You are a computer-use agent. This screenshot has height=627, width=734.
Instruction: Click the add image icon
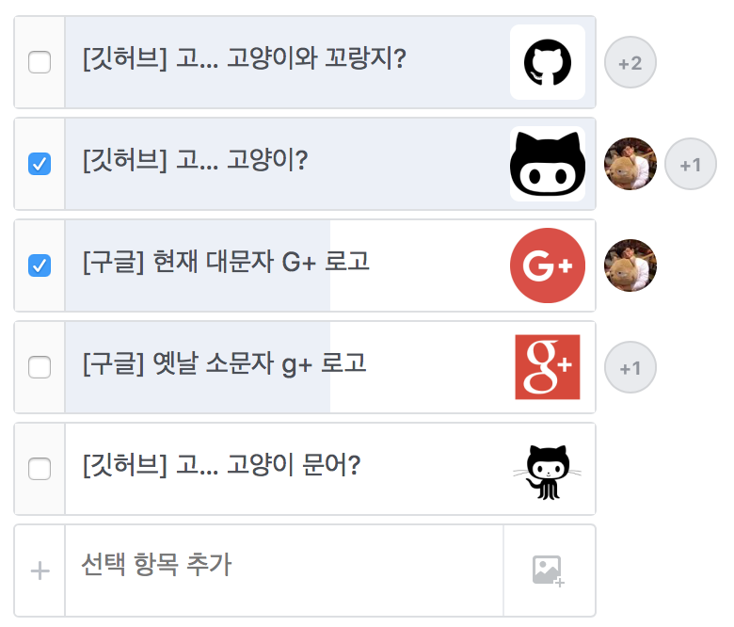pyautogui.click(x=548, y=571)
